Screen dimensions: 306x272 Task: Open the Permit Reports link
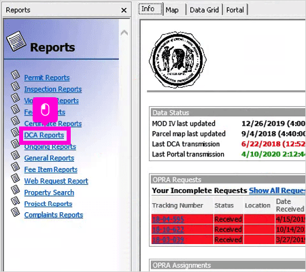click(x=47, y=78)
